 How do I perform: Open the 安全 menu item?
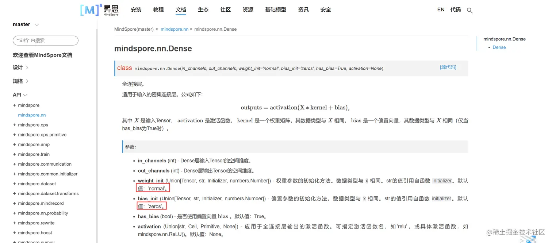(x=326, y=10)
